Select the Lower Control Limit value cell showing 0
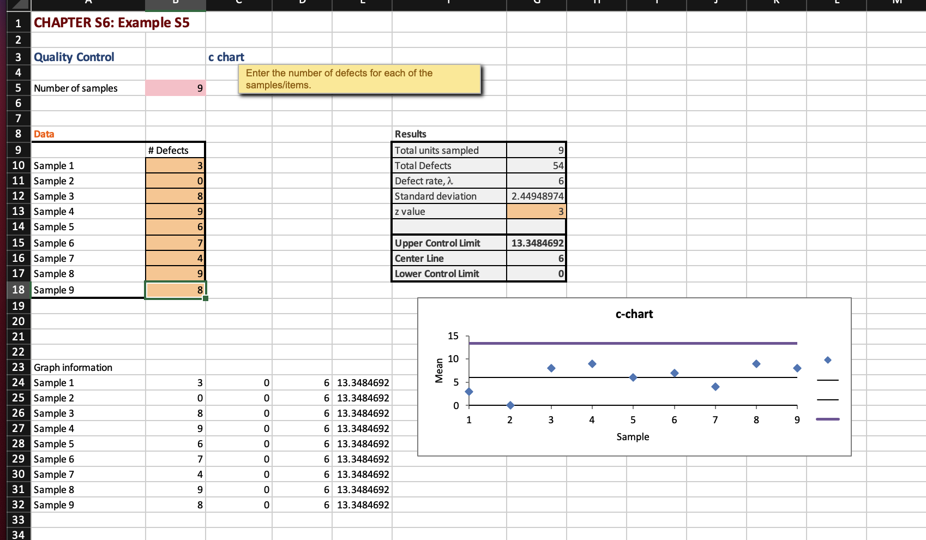The width and height of the screenshot is (926, 540). [536, 273]
